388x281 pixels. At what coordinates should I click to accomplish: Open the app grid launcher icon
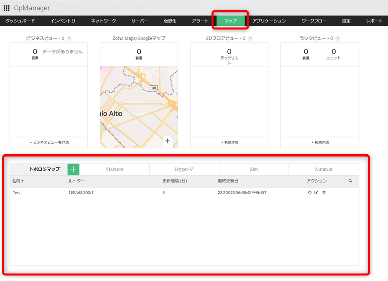click(7, 8)
